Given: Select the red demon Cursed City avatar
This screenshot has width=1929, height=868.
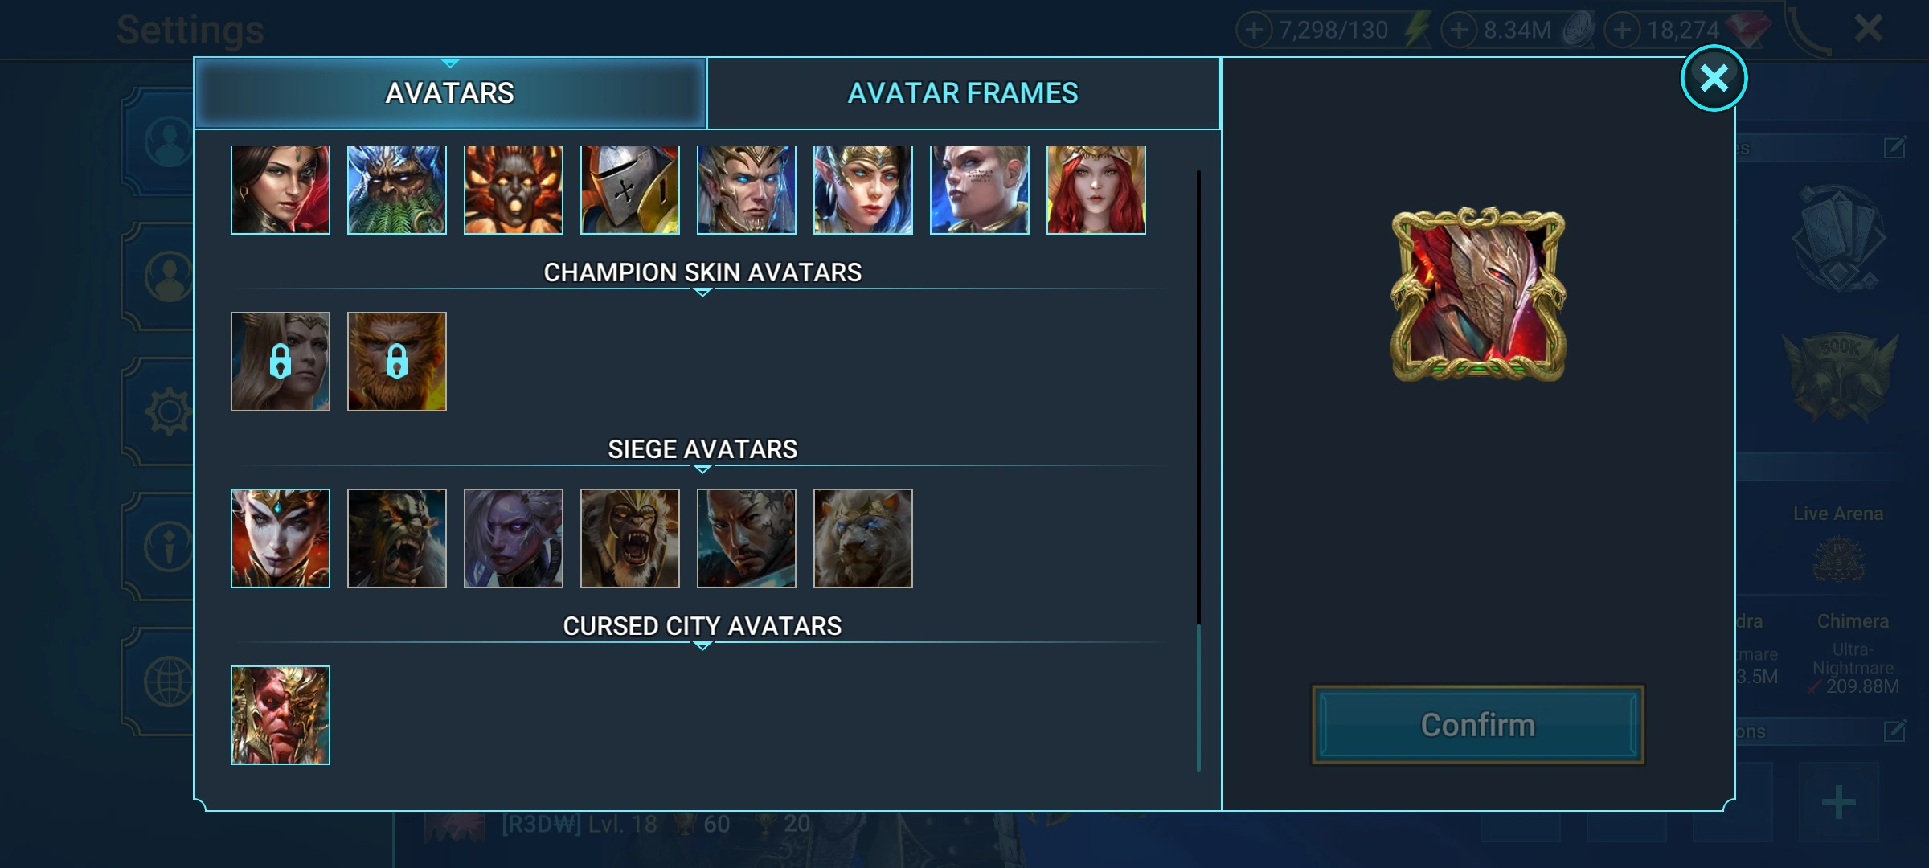Looking at the screenshot, I should [280, 715].
